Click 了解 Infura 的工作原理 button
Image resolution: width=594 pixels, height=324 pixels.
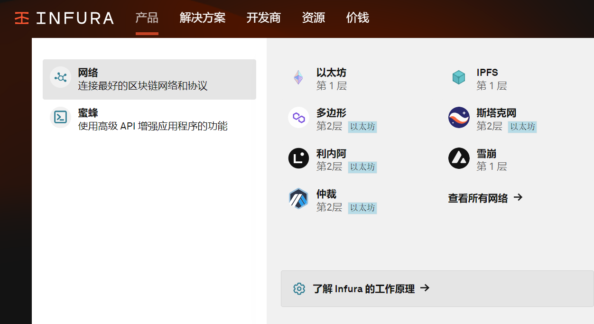click(437, 288)
